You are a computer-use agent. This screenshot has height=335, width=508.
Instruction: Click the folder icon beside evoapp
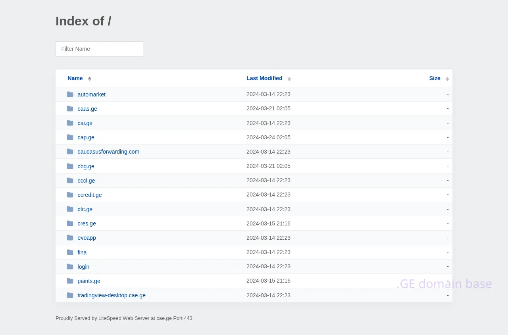click(x=70, y=238)
